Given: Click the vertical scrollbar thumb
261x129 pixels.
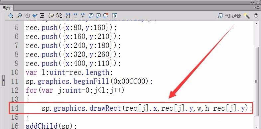Looking at the screenshot, I should 256,81.
